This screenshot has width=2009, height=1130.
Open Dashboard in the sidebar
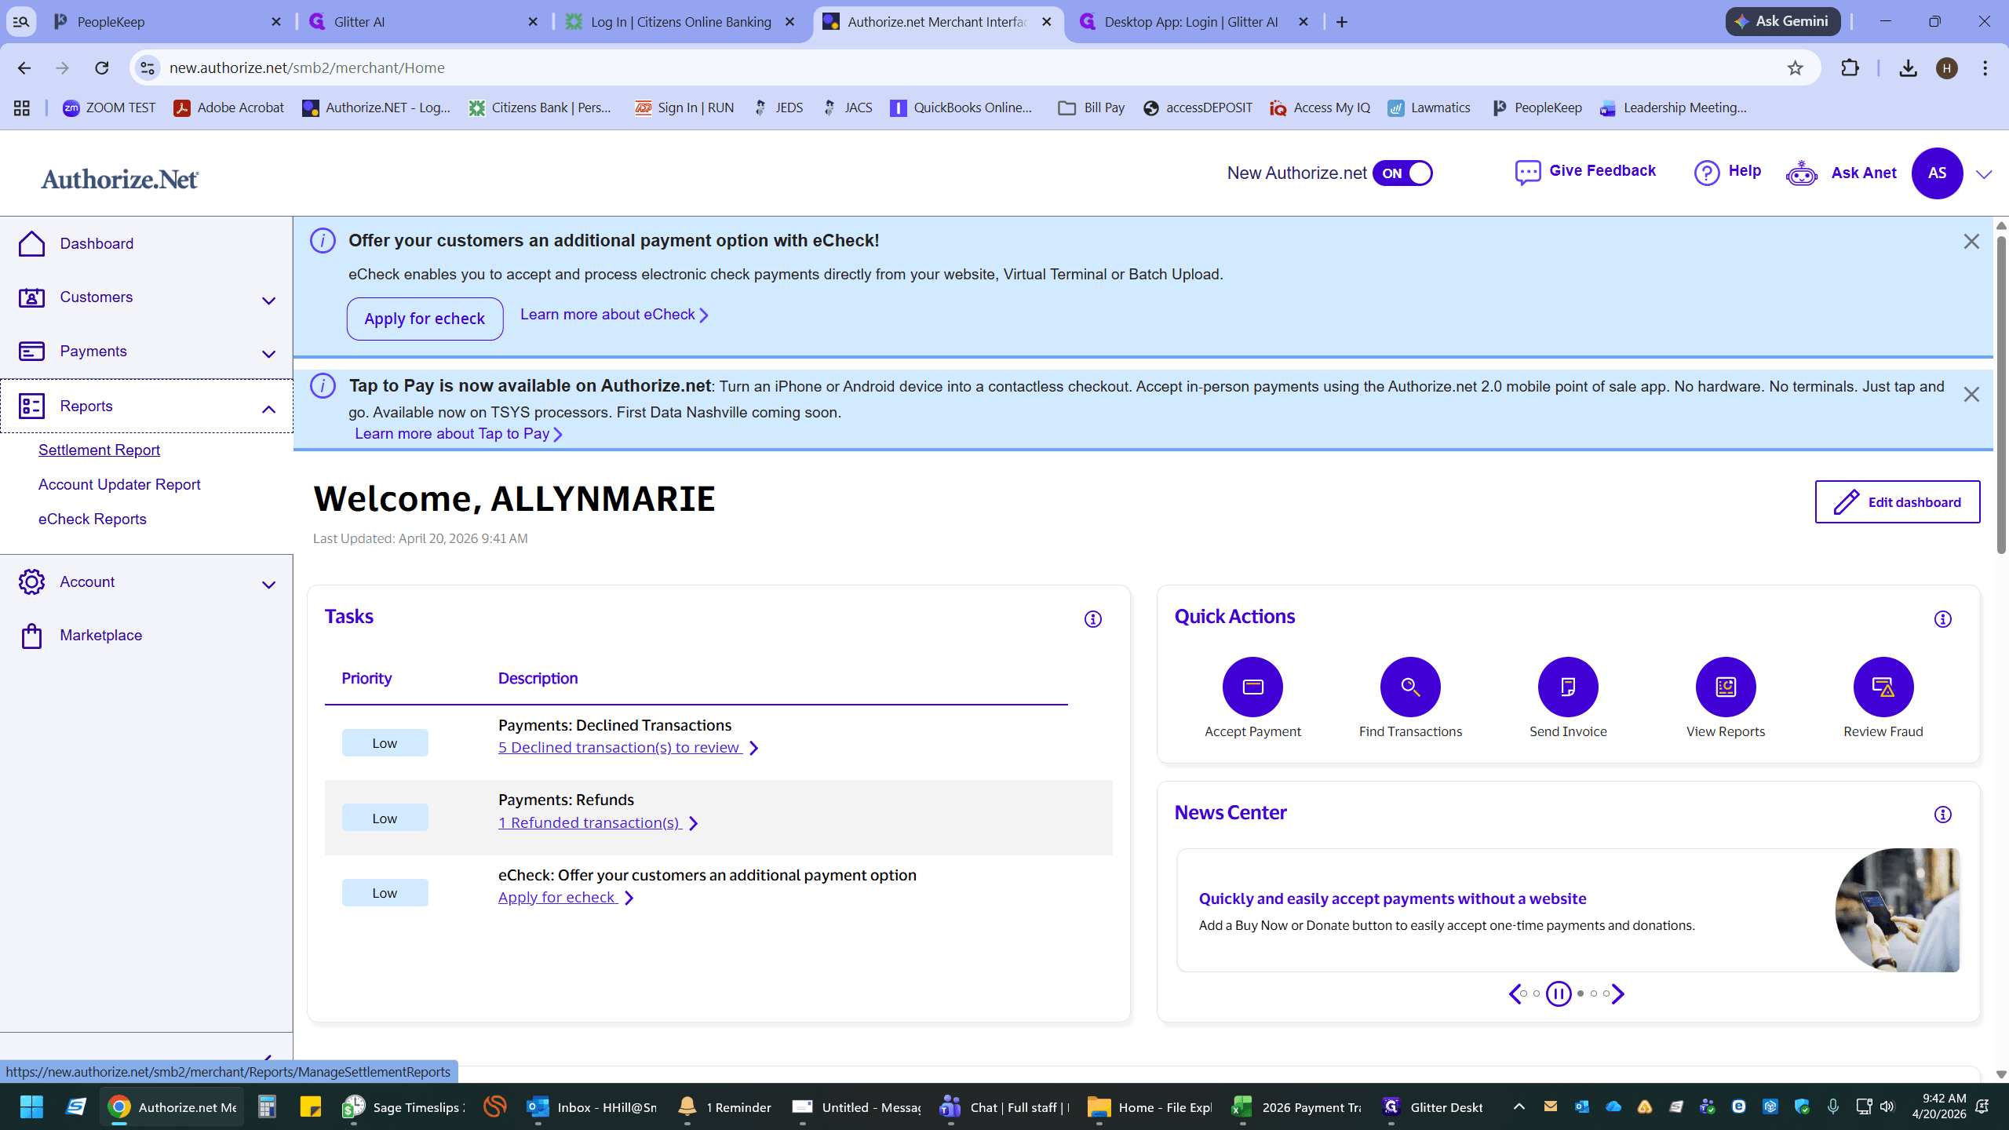pyautogui.click(x=97, y=244)
